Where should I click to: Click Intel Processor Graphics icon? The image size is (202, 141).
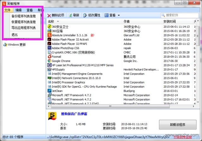50,82
